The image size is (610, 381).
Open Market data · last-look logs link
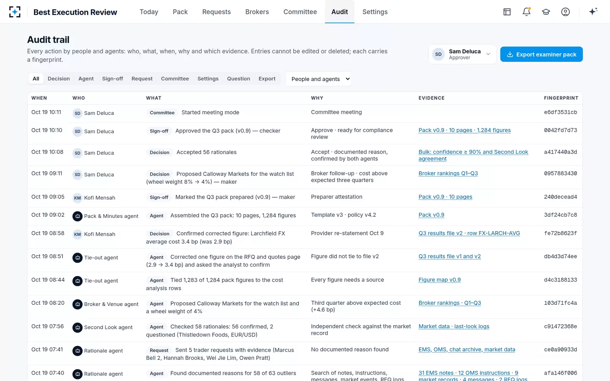pyautogui.click(x=454, y=326)
